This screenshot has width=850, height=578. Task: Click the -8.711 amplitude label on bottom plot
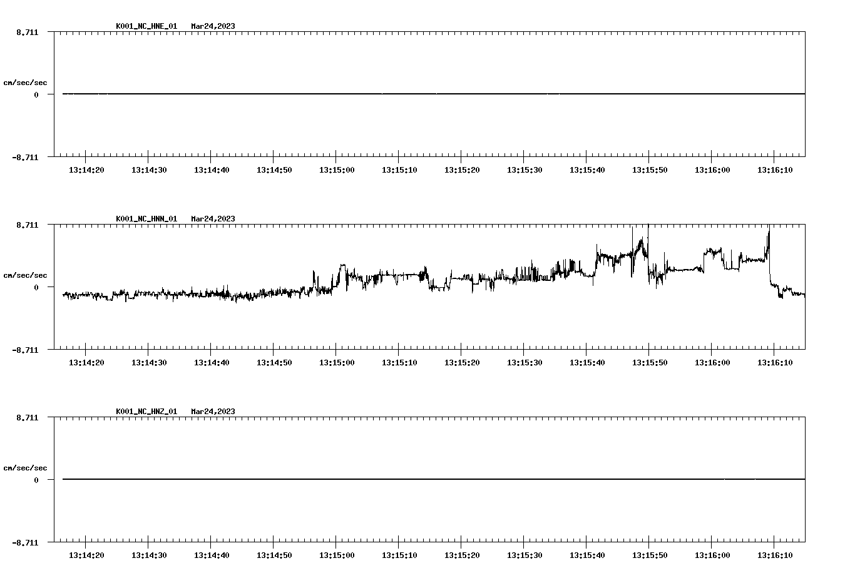click(24, 542)
